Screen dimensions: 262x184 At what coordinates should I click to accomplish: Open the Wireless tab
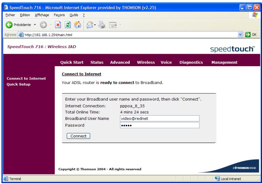tap(146, 62)
